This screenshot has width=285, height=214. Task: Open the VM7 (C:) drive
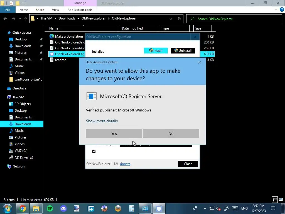[x=18, y=151]
